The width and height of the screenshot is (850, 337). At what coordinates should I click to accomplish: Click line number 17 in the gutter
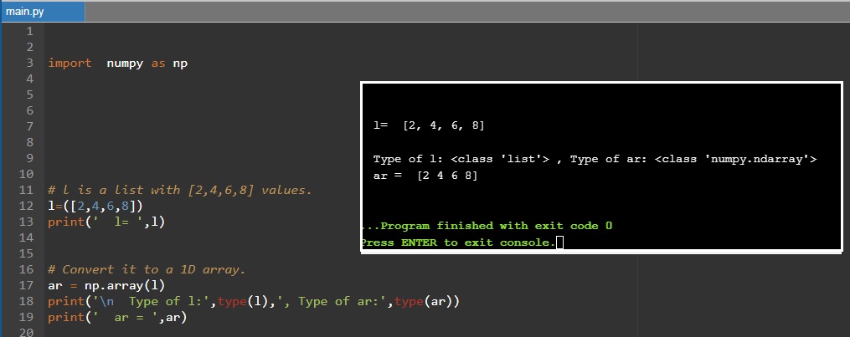[x=25, y=285]
